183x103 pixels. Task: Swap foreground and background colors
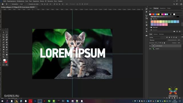(x=7, y=60)
